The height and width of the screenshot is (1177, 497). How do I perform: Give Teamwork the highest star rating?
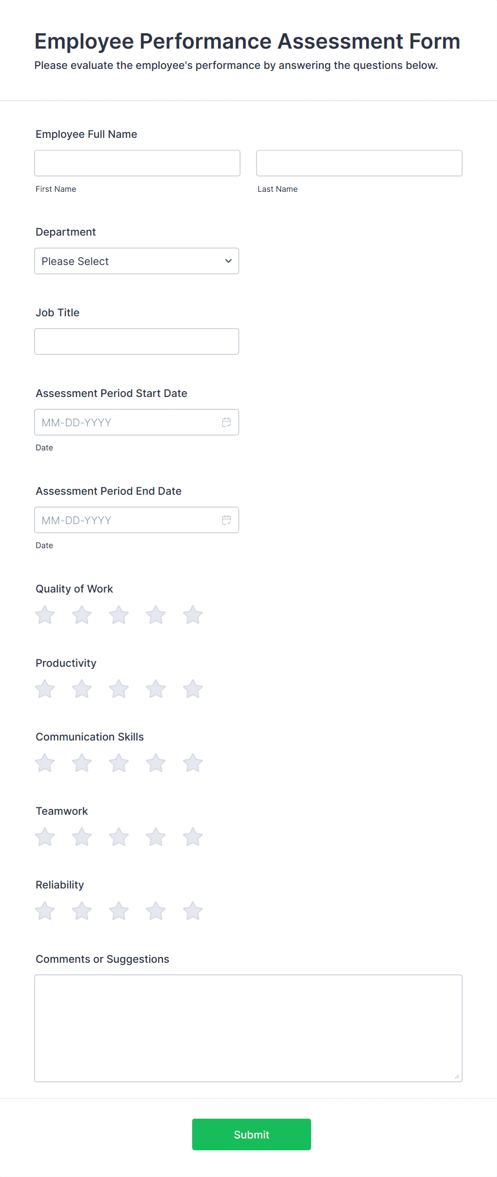click(192, 837)
